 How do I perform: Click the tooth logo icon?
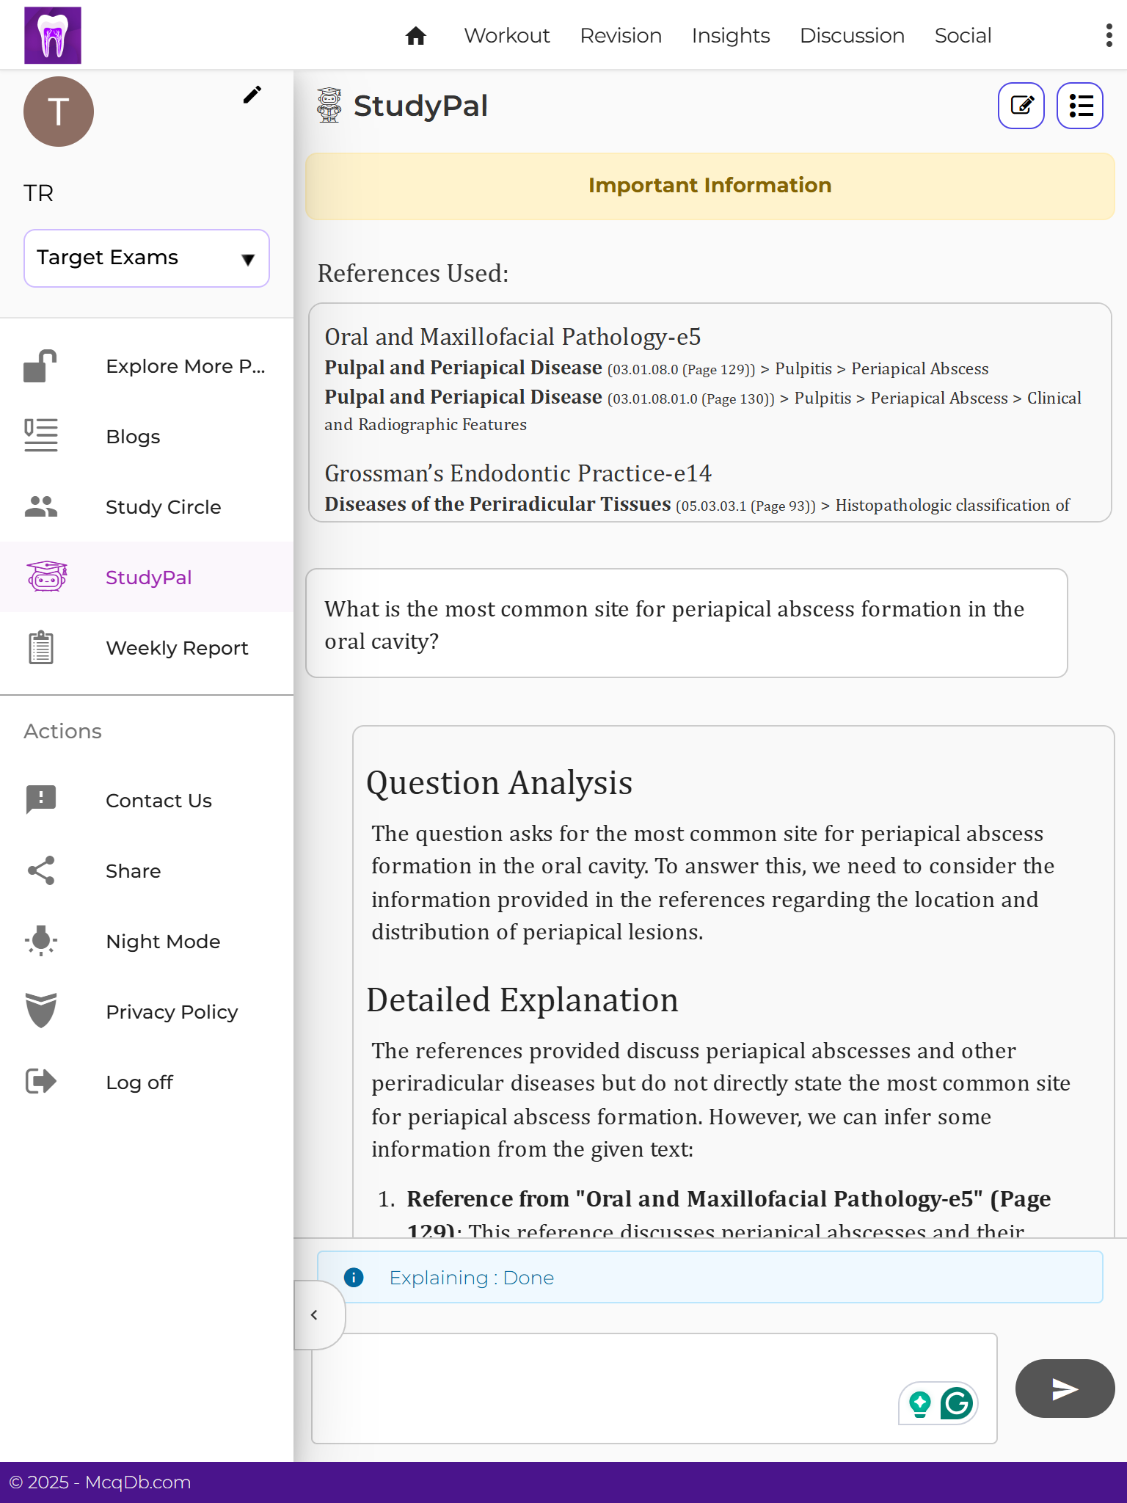click(x=53, y=35)
